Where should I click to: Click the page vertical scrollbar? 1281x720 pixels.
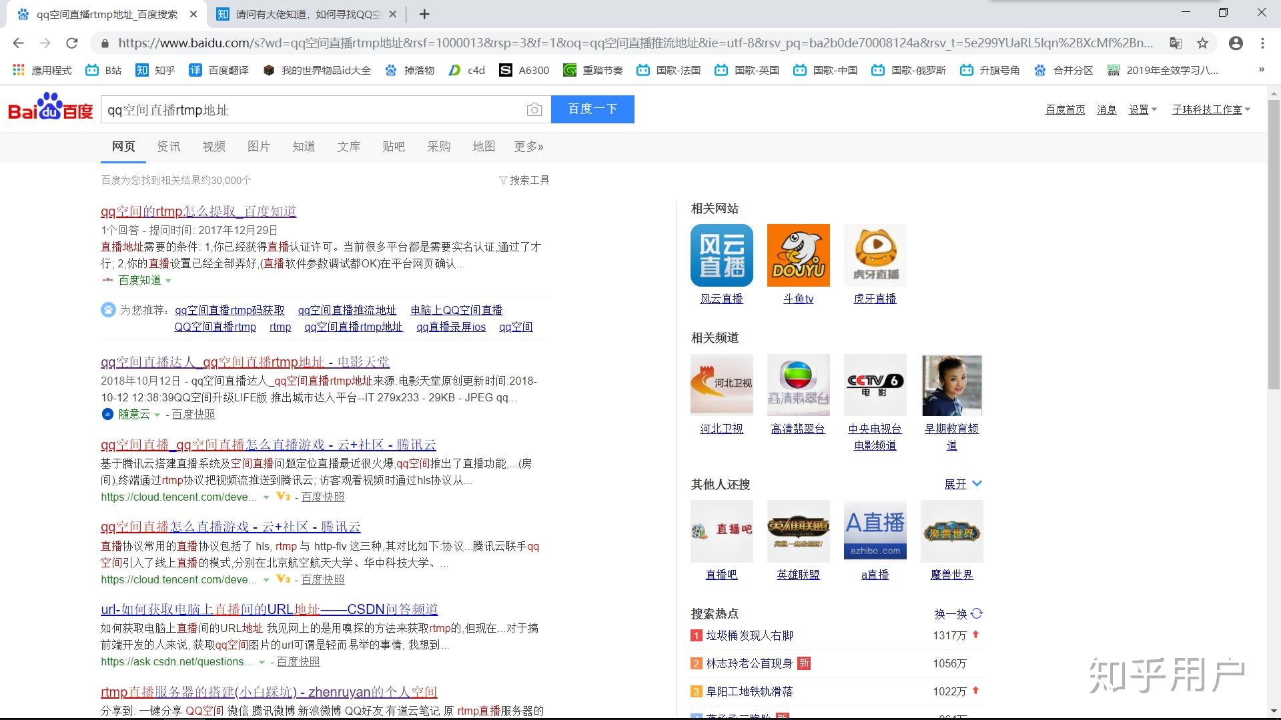[1273, 243]
